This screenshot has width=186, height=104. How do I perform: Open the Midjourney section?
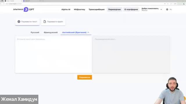click(x=79, y=10)
